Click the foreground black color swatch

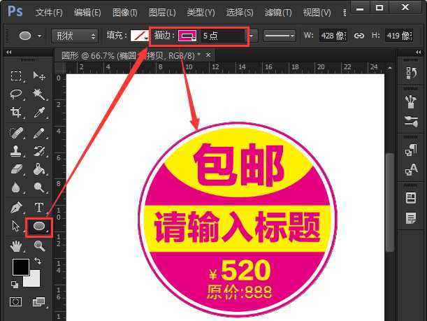[x=21, y=267]
